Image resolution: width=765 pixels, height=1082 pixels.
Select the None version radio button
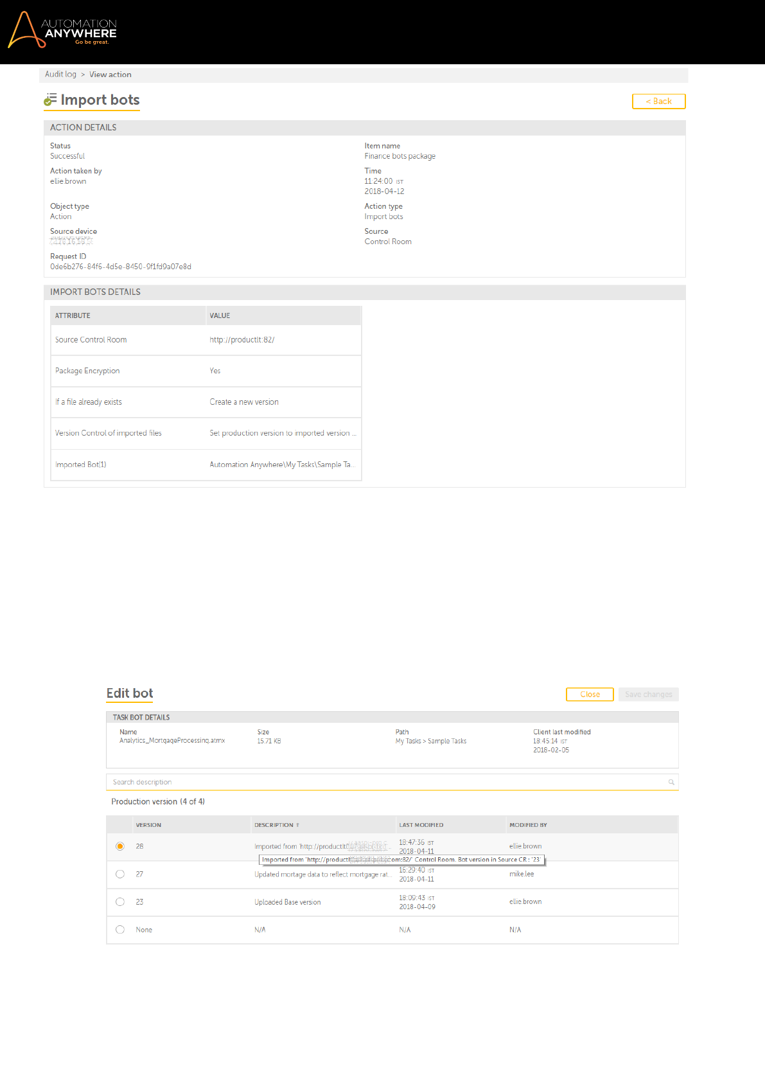pos(120,929)
